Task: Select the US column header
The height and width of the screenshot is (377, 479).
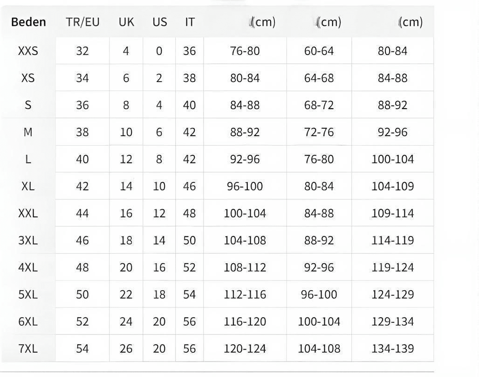Action: (x=159, y=22)
